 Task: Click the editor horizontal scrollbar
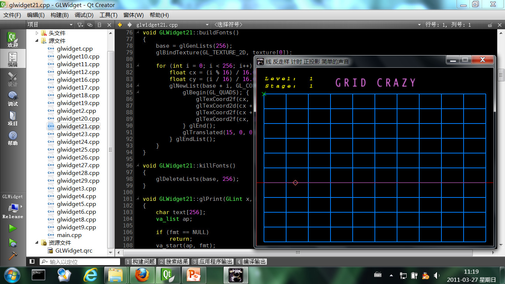pyautogui.click(x=298, y=253)
